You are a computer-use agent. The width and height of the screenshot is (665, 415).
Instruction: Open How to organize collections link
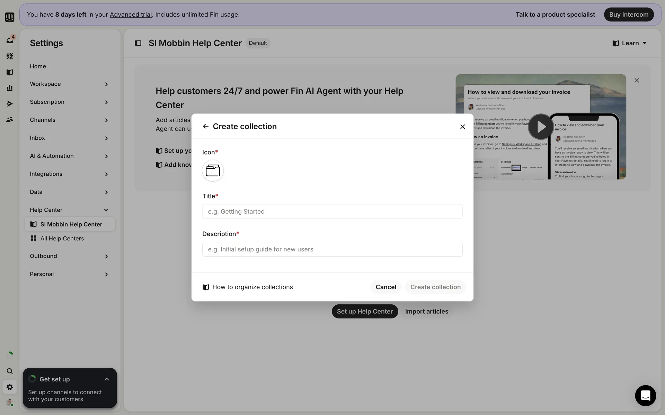[x=252, y=287]
